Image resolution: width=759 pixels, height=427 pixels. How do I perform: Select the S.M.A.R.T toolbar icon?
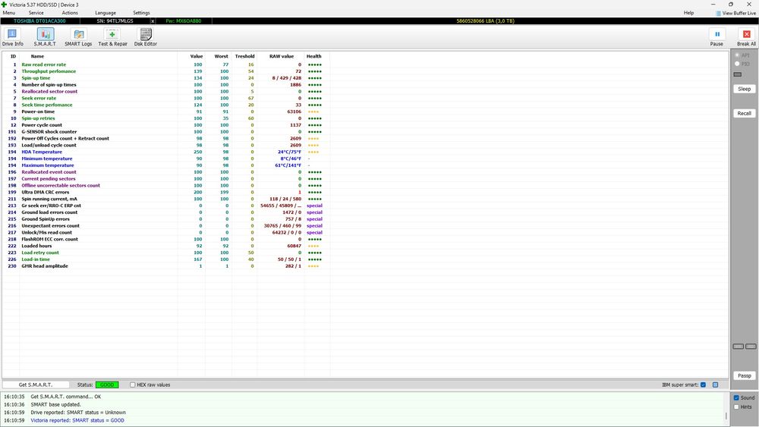tap(45, 37)
